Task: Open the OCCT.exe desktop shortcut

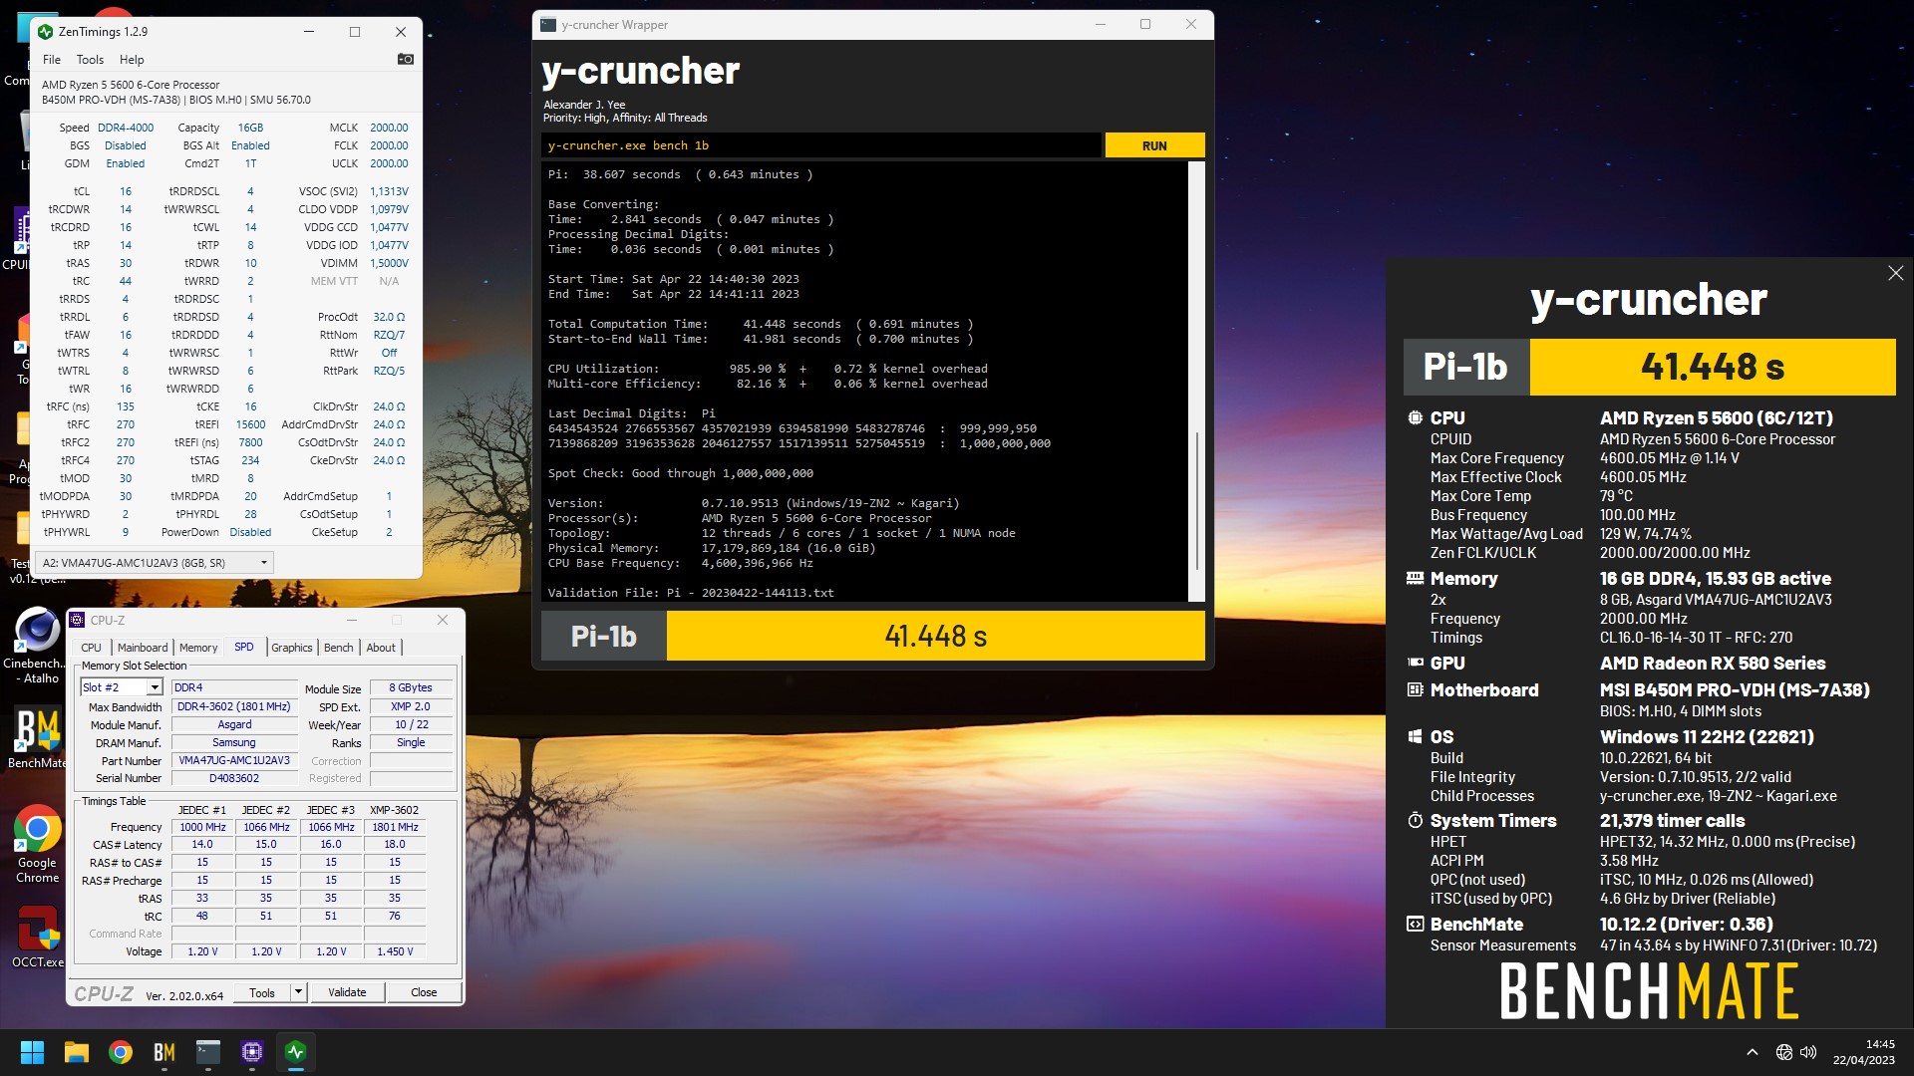Action: pos(37,937)
